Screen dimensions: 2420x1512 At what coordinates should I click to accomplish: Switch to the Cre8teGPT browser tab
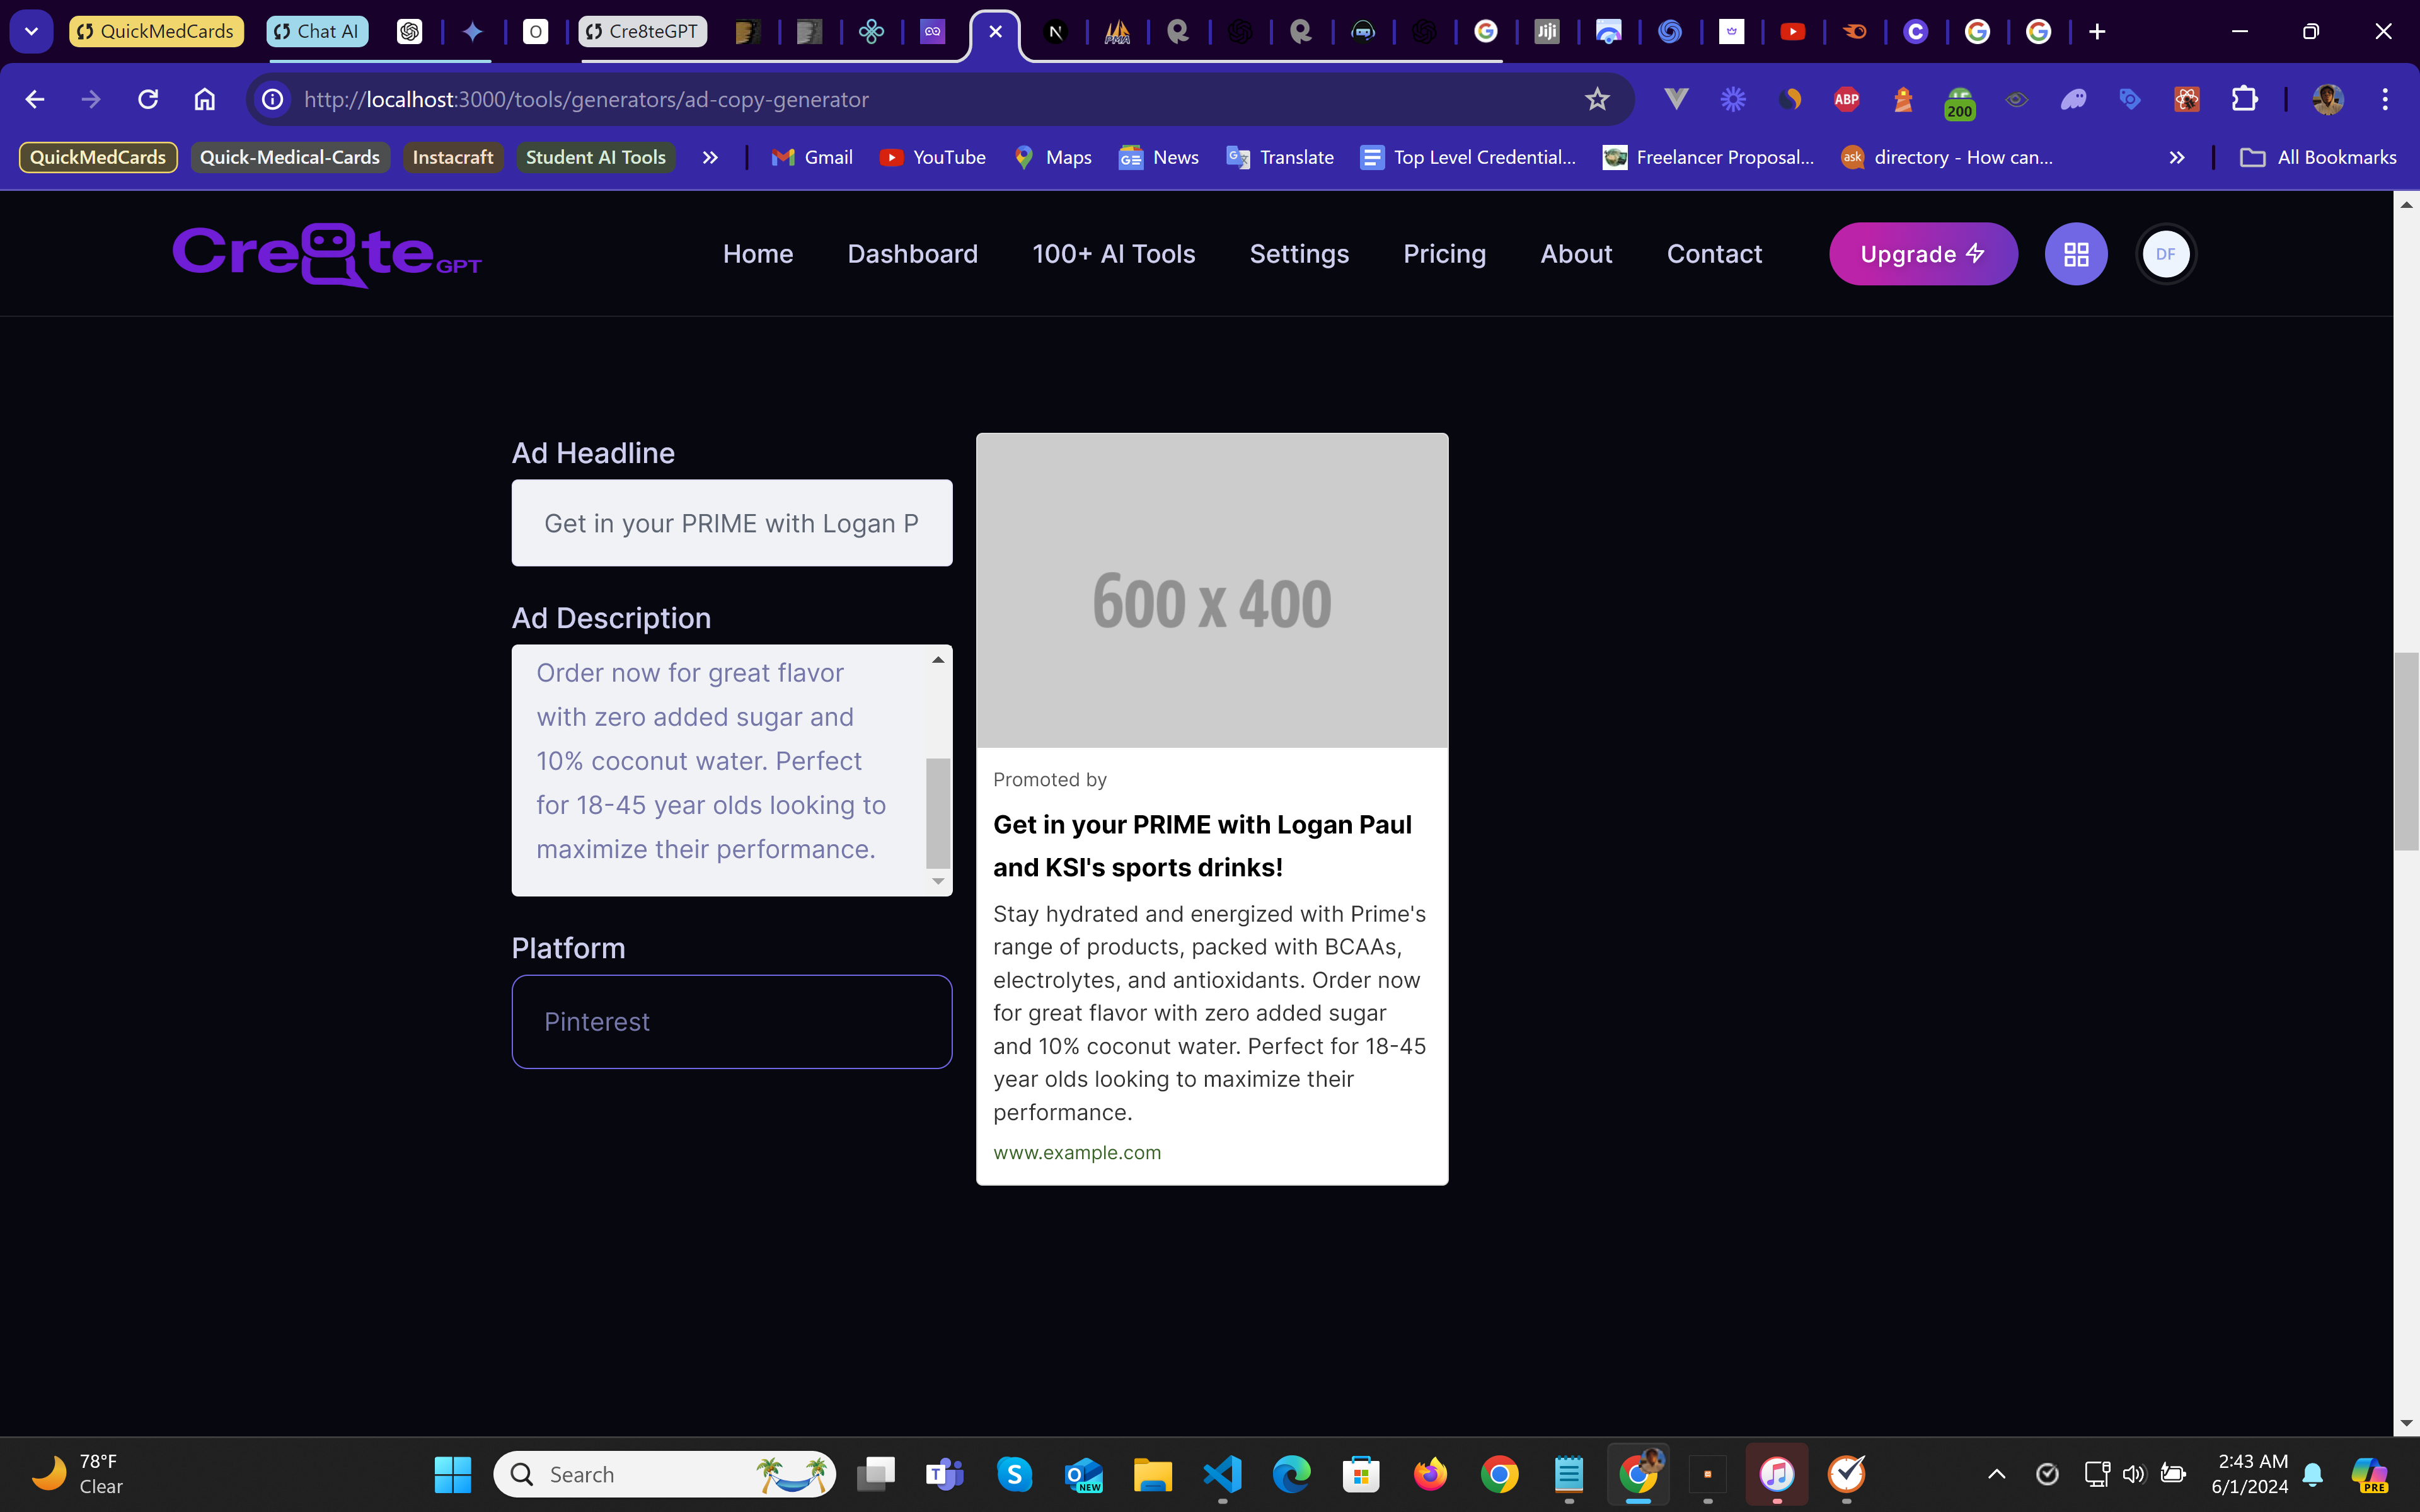tap(643, 31)
